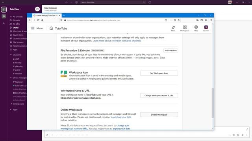
Task: Open page actions three-dots in address bar
Action: point(171,20)
